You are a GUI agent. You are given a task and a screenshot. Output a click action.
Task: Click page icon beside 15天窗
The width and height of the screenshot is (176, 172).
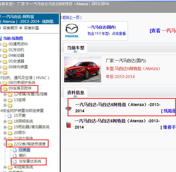(x=10, y=116)
